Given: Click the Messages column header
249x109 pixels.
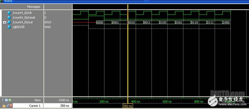Looking at the screenshot, I should [34, 7].
